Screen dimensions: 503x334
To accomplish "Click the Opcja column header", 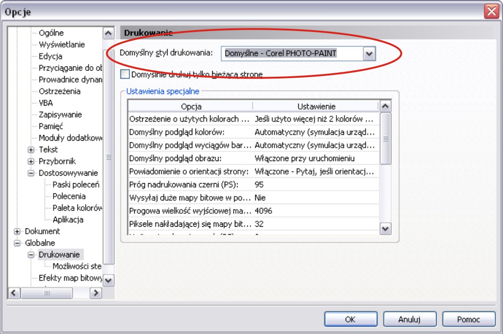I will 191,106.
